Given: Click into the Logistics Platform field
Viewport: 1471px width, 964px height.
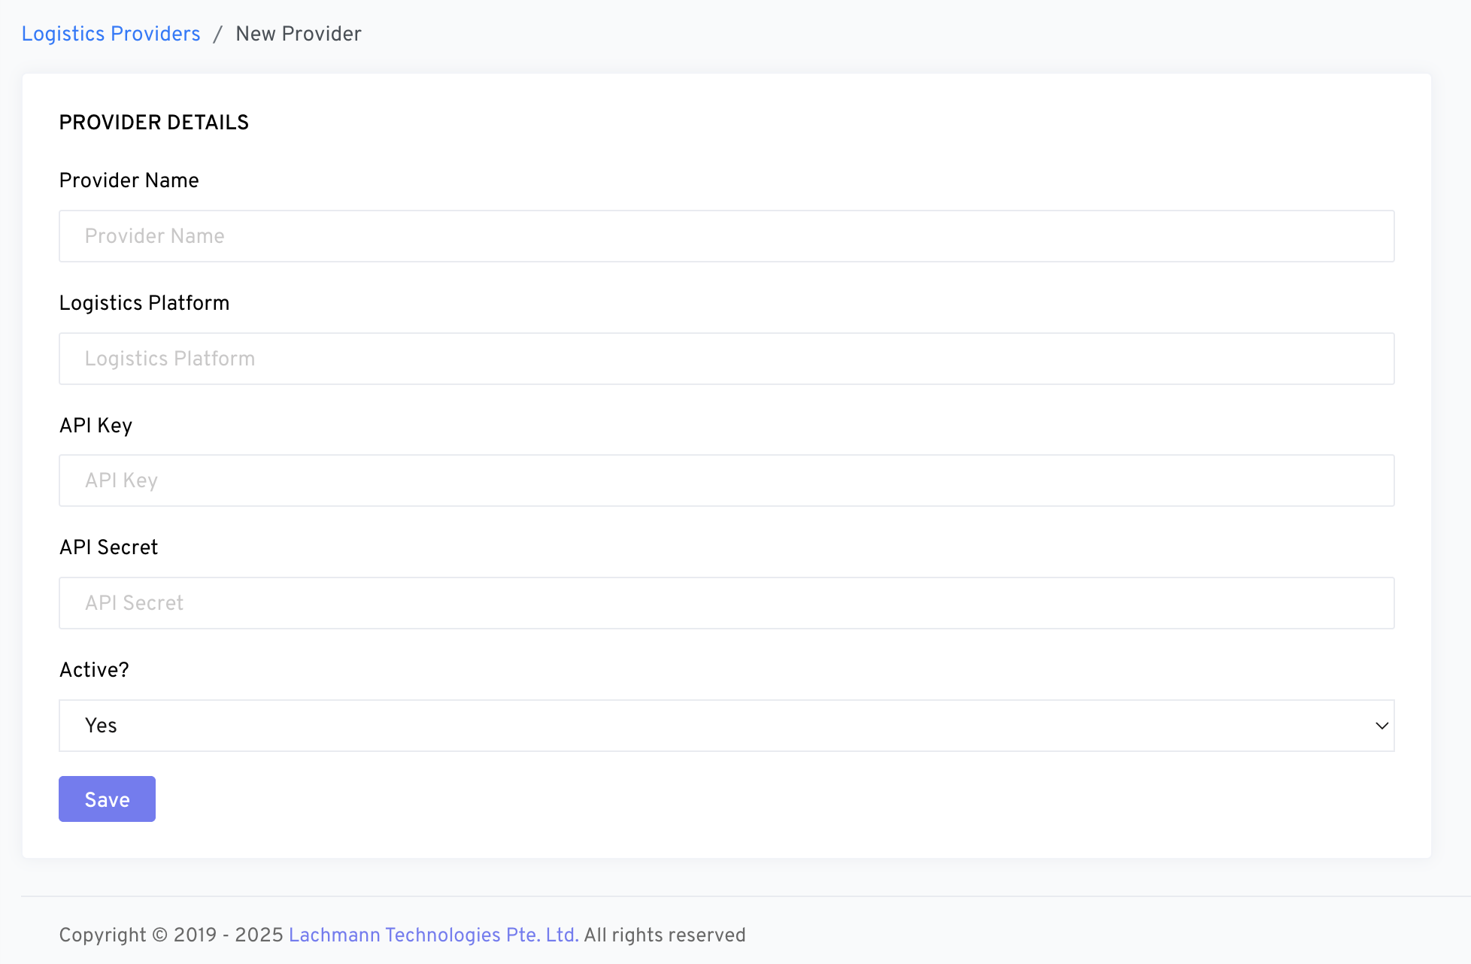Looking at the screenshot, I should (726, 359).
